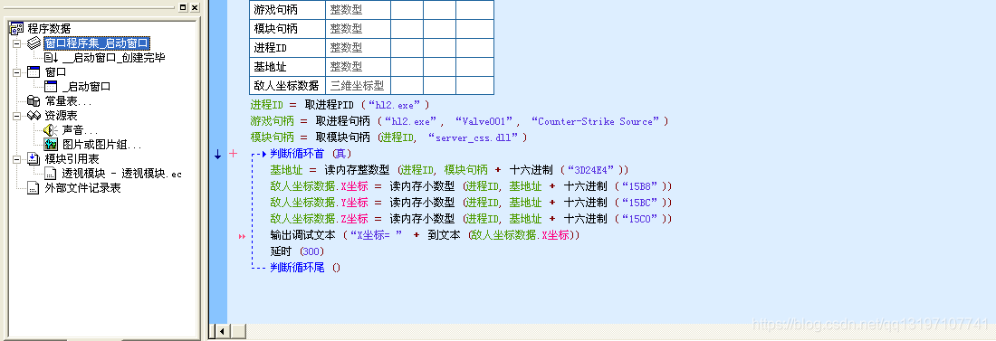Open the 常量表... entry
Viewport: 996px width, 341px height.
point(68,101)
